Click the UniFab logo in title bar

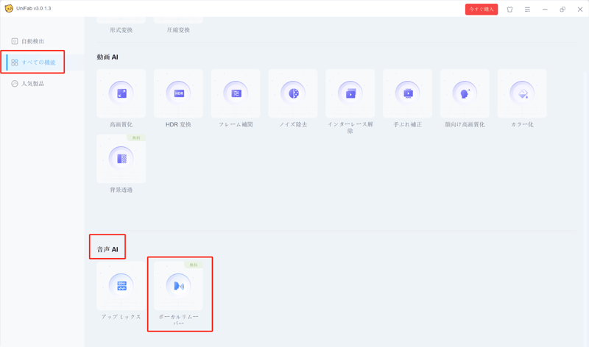coord(9,9)
